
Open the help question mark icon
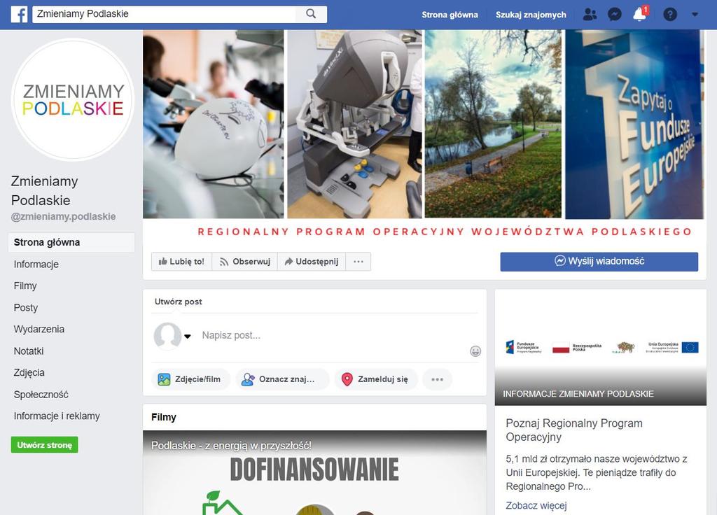pyautogui.click(x=670, y=15)
